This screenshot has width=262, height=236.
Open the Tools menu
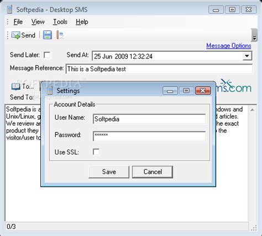[60, 22]
